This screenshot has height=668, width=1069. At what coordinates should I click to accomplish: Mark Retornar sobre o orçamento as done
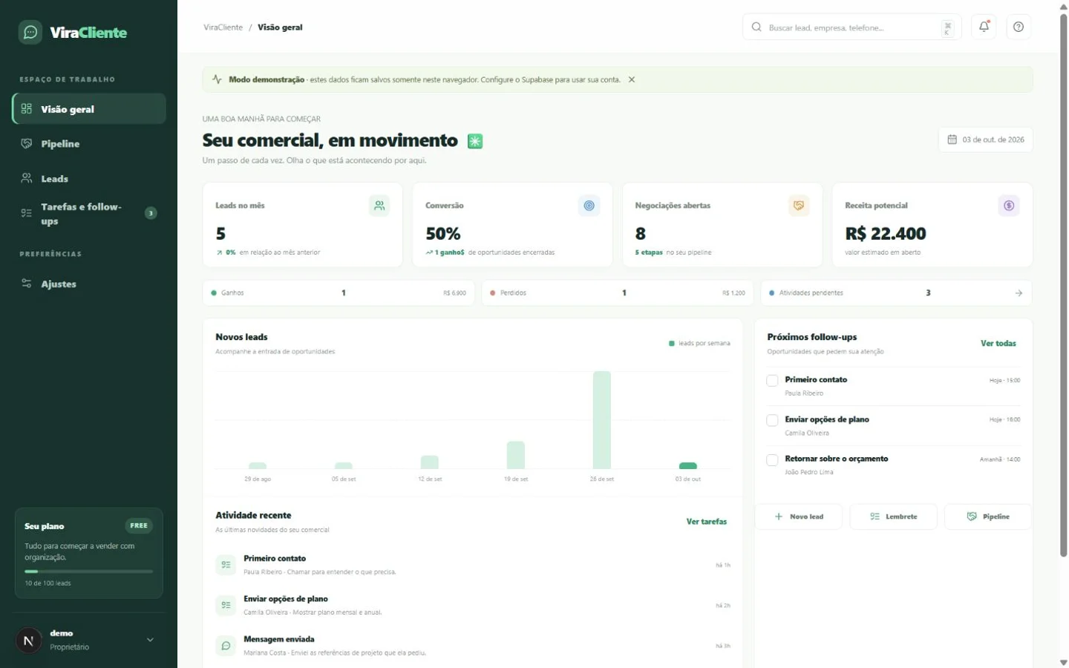coord(772,460)
